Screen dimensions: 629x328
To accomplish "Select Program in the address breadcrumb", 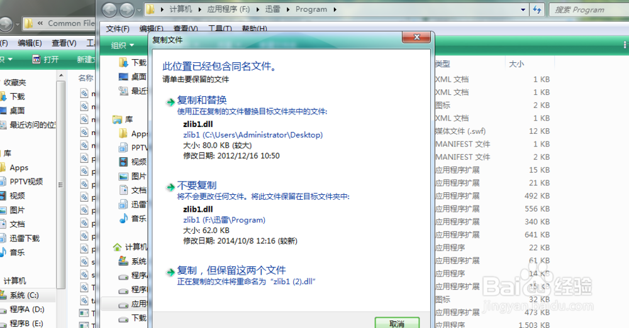I will pyautogui.click(x=311, y=9).
